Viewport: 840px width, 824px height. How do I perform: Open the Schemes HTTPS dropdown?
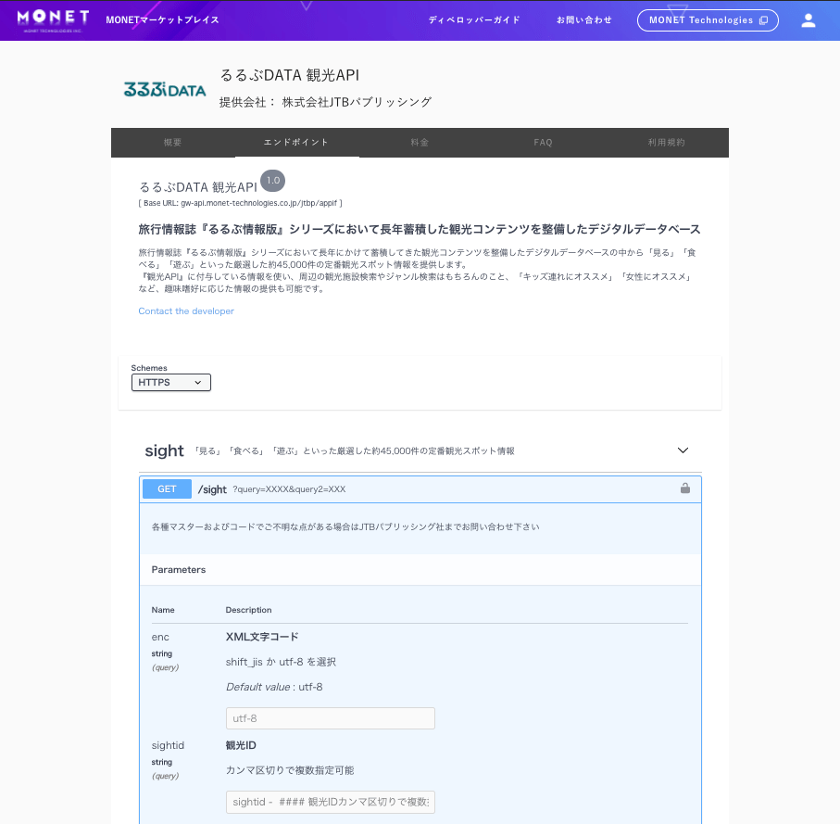coord(171,382)
